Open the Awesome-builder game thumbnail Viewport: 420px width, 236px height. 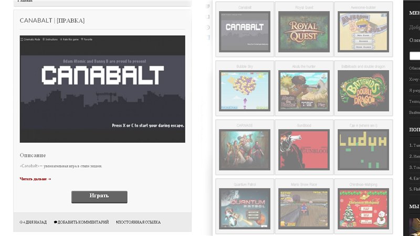(363, 31)
